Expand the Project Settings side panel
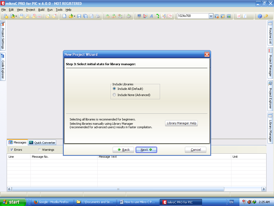The image size is (274, 206). click(x=3, y=36)
